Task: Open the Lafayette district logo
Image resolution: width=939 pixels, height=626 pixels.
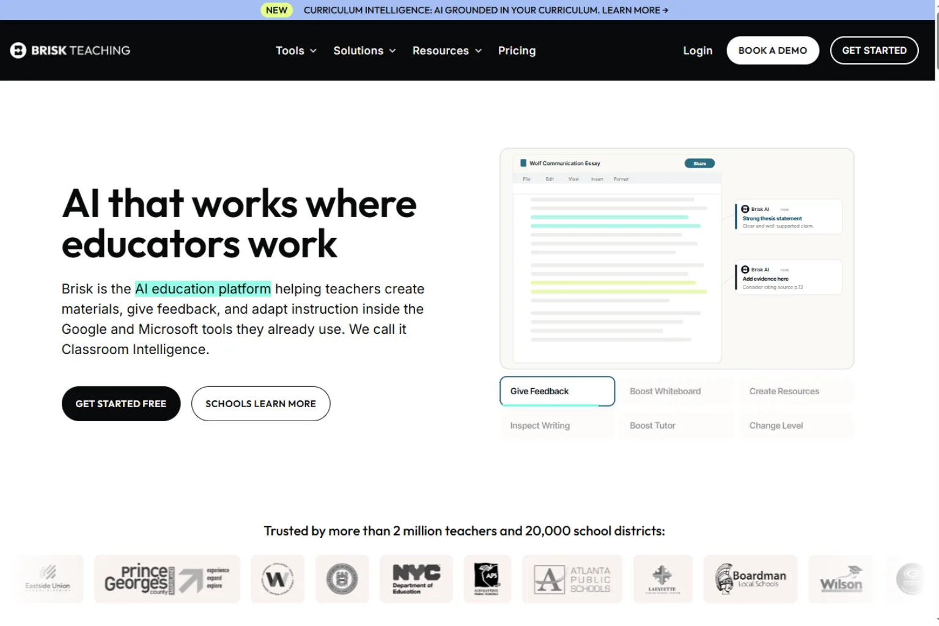Action: click(x=663, y=579)
